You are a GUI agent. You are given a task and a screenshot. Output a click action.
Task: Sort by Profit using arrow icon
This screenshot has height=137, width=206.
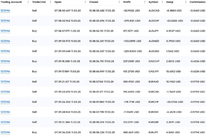pyautogui.click(x=145, y=2)
